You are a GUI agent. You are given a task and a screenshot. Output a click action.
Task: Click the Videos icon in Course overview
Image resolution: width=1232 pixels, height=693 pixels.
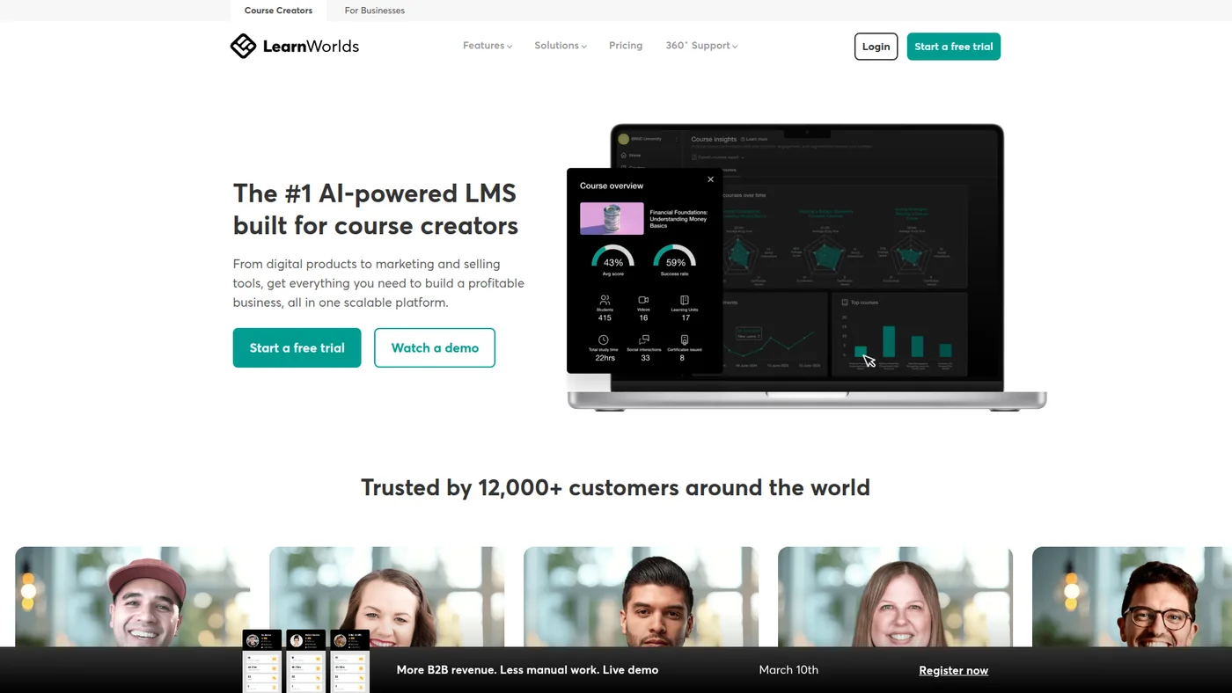[x=643, y=300]
